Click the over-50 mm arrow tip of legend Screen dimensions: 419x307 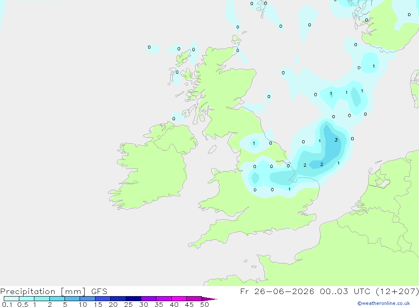coord(209,299)
